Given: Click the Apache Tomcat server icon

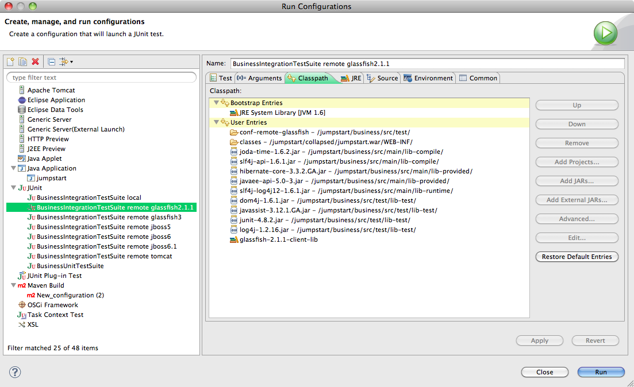Looking at the screenshot, I should pyautogui.click(x=22, y=90).
